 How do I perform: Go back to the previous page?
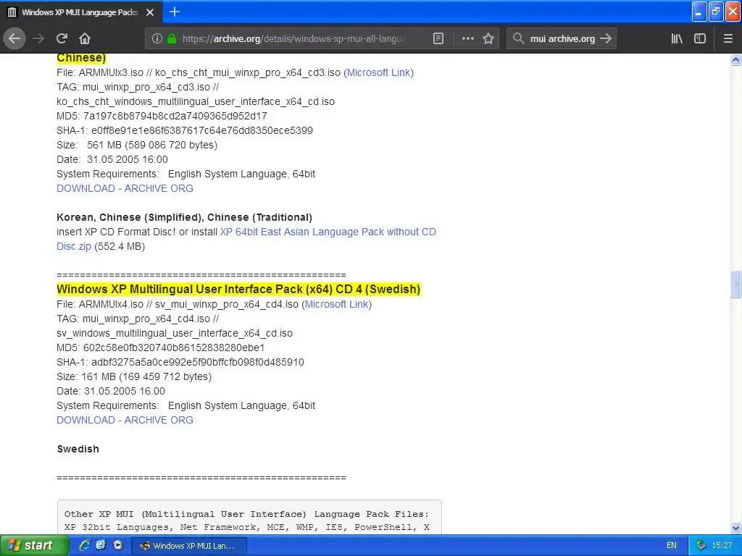pos(14,39)
